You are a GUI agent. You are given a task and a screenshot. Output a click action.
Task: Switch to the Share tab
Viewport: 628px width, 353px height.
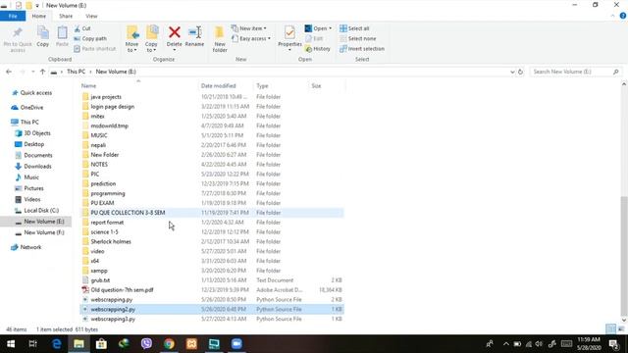(x=66, y=16)
